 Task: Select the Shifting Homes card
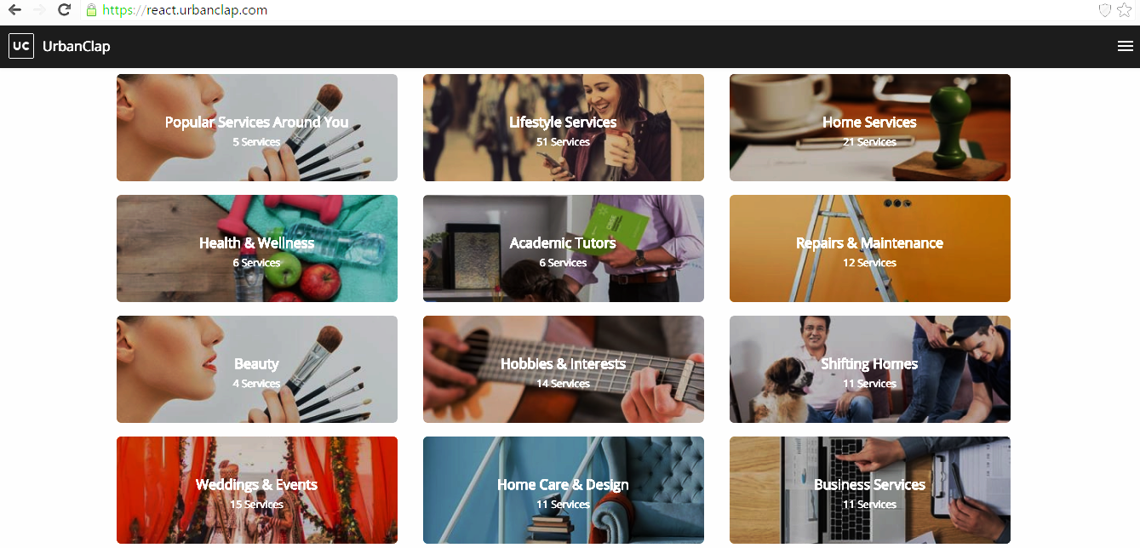870,369
